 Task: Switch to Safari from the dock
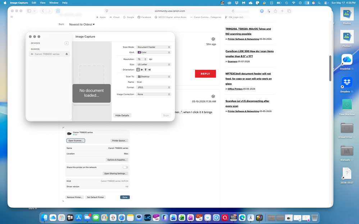(122, 218)
